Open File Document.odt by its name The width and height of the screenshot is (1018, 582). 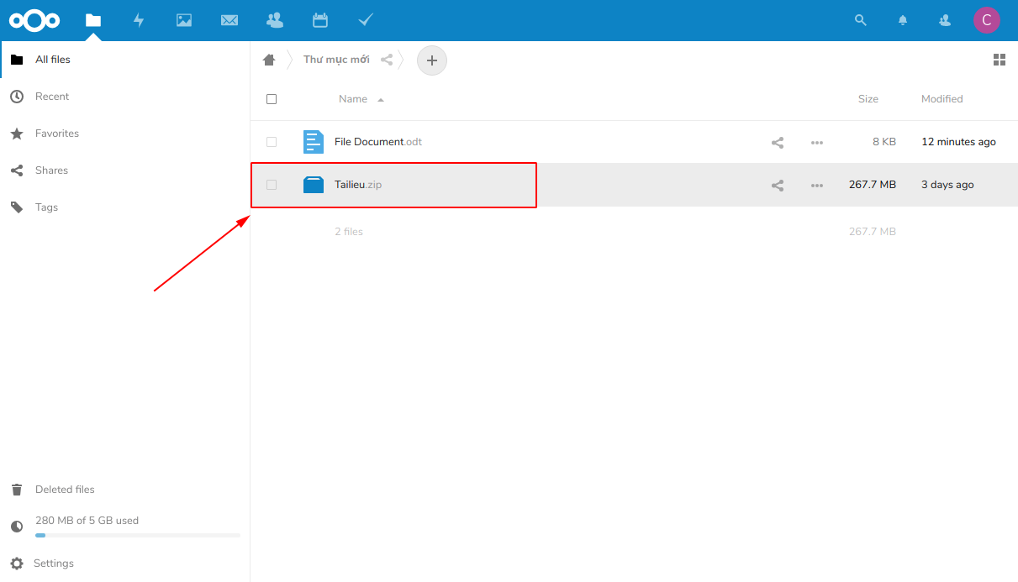click(x=378, y=142)
